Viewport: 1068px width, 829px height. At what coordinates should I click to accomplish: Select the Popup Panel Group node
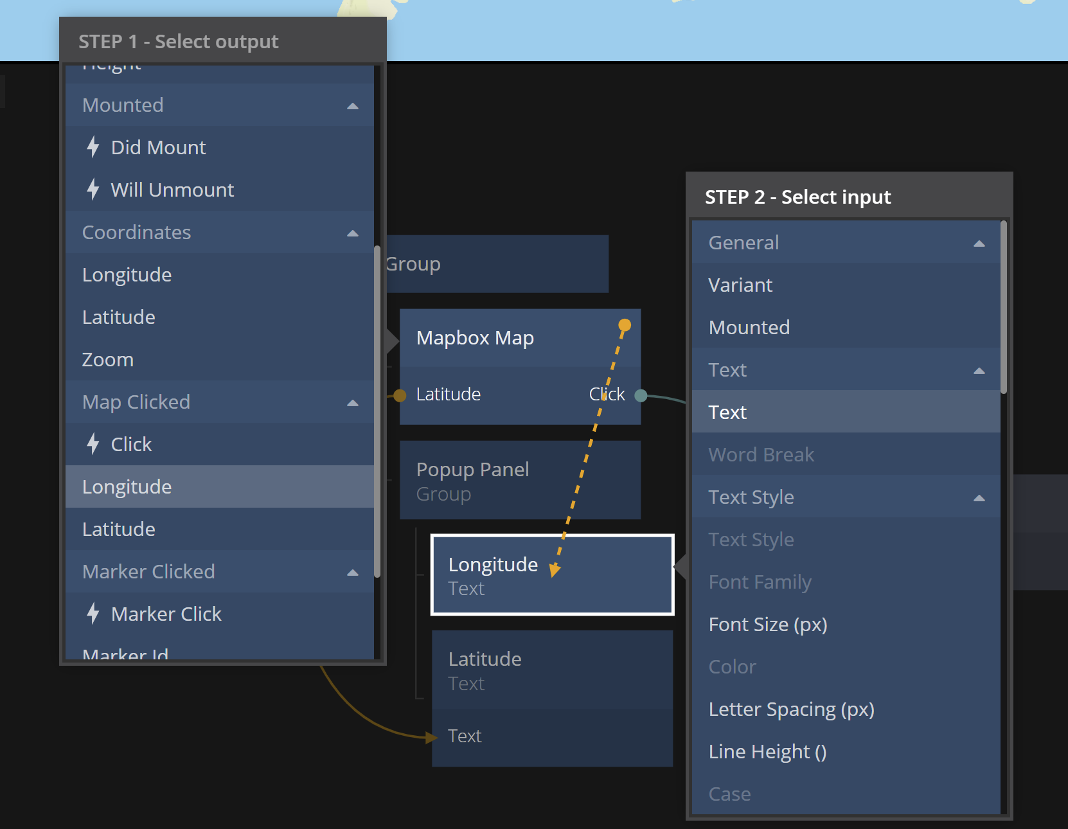point(519,480)
